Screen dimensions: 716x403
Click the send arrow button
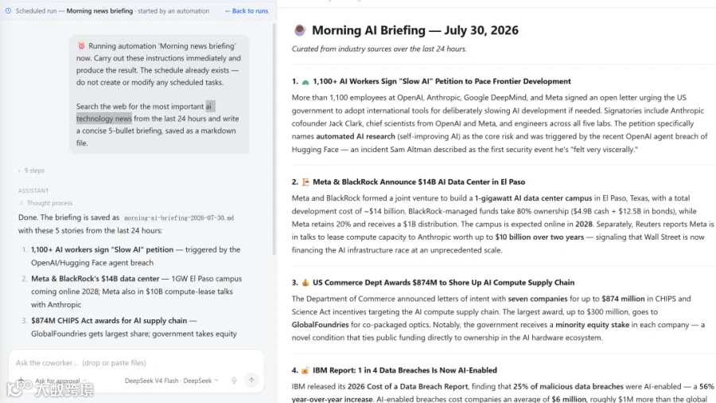[x=251, y=380]
